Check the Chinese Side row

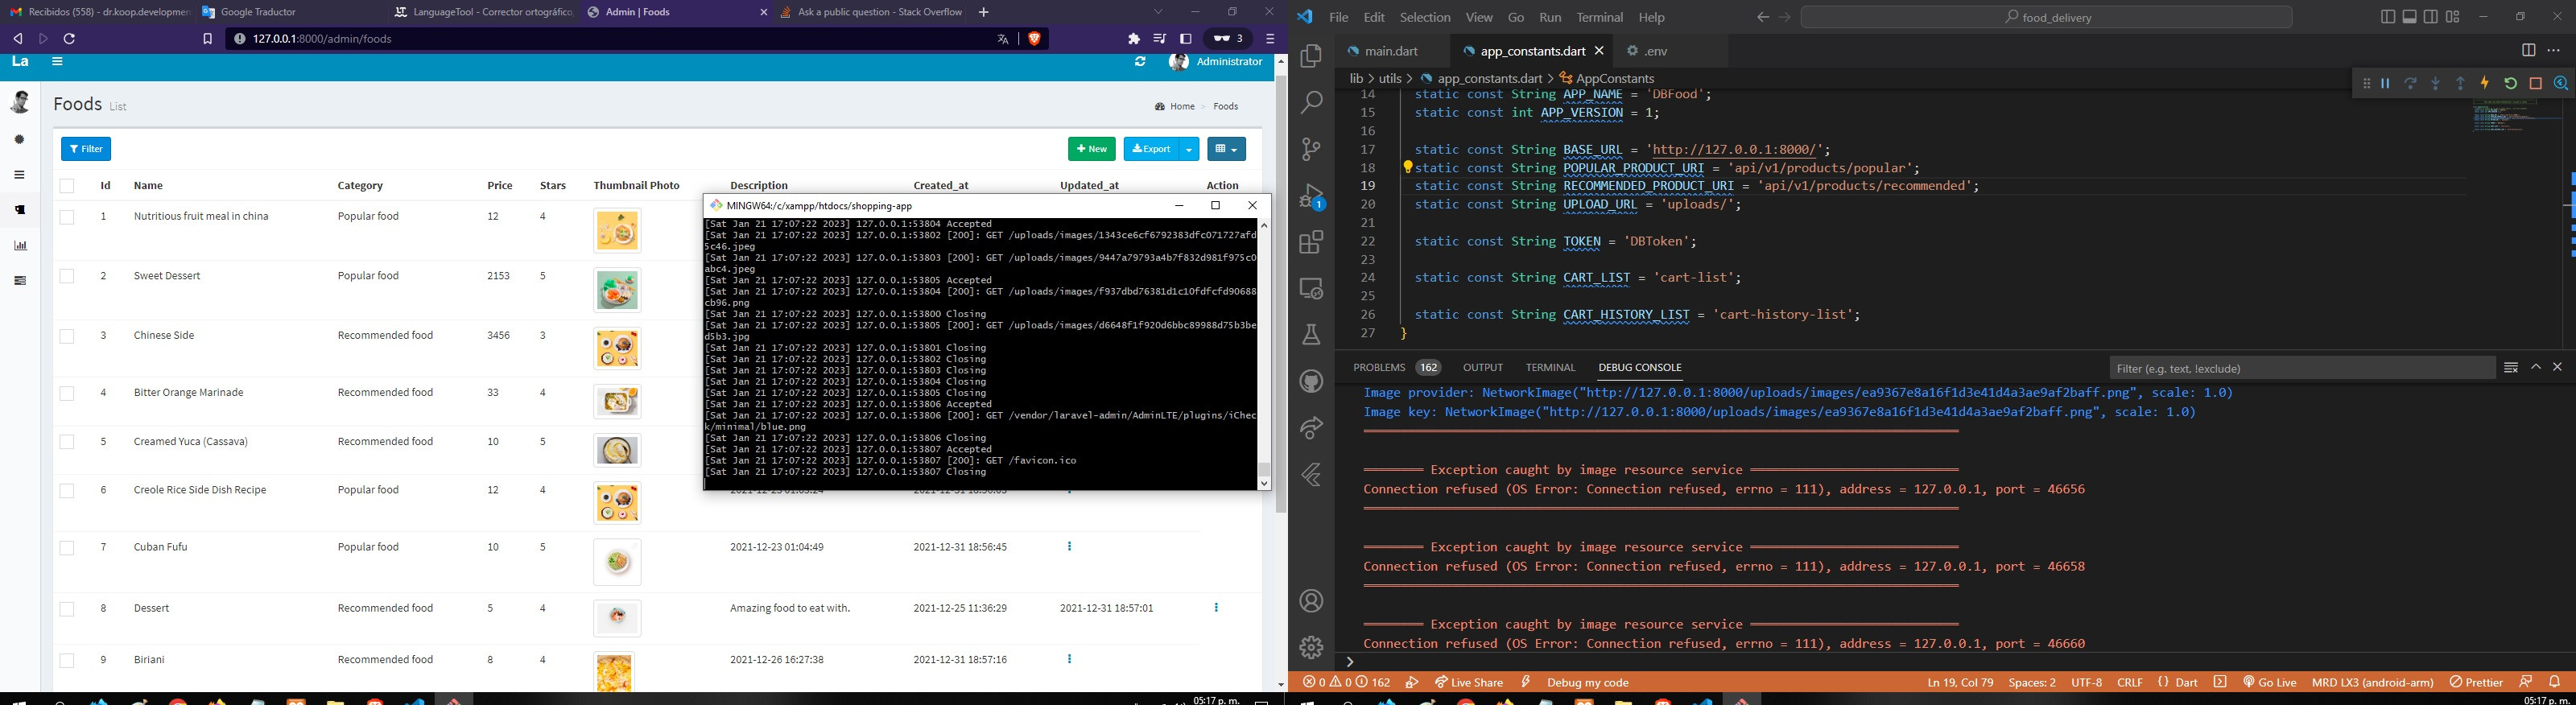(x=67, y=336)
